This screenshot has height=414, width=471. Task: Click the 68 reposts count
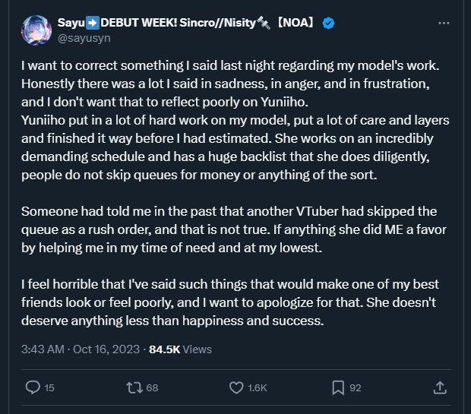point(152,388)
